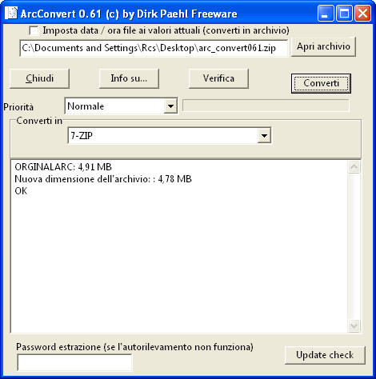Viewport: 376px width, 379px height.
Task: Expand the Priorità dropdown arrow
Action: pyautogui.click(x=170, y=106)
